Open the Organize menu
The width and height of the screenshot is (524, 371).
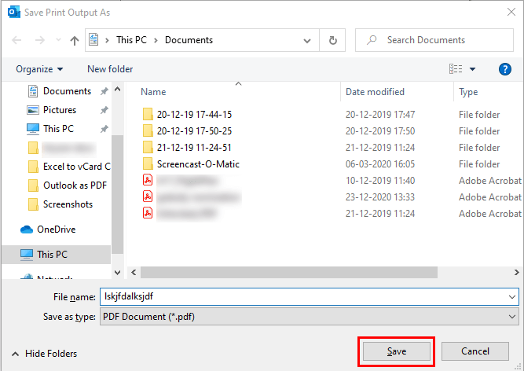[x=39, y=69]
